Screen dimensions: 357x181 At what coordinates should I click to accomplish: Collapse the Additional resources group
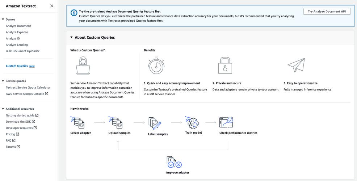pos(3,109)
